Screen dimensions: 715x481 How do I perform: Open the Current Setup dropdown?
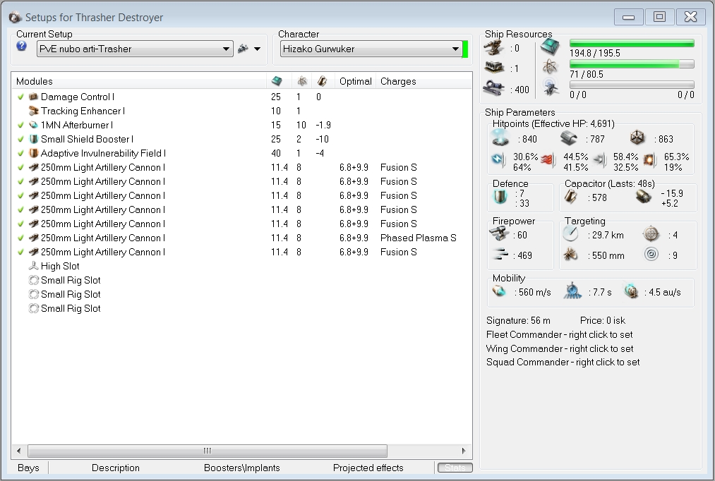click(135, 49)
